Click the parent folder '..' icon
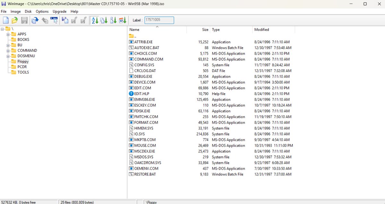The image size is (385, 204). coord(131,36)
